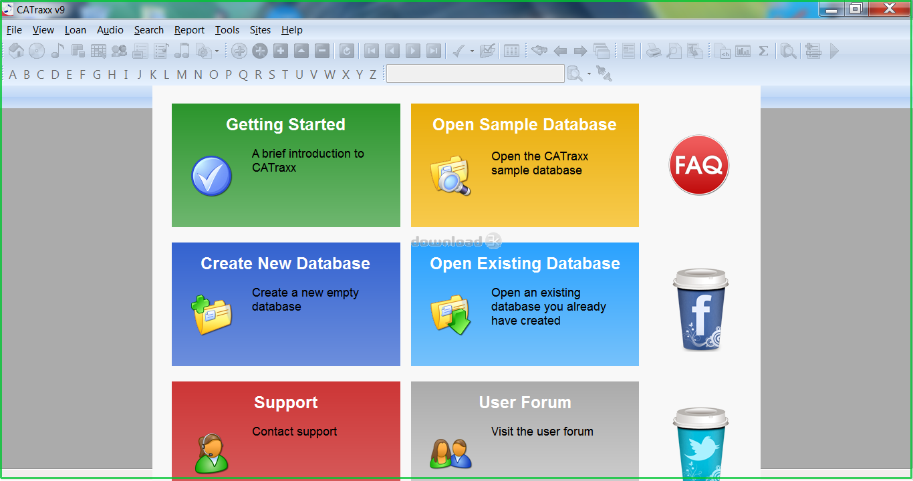Go to the next record button
913x481 pixels.
[x=413, y=51]
